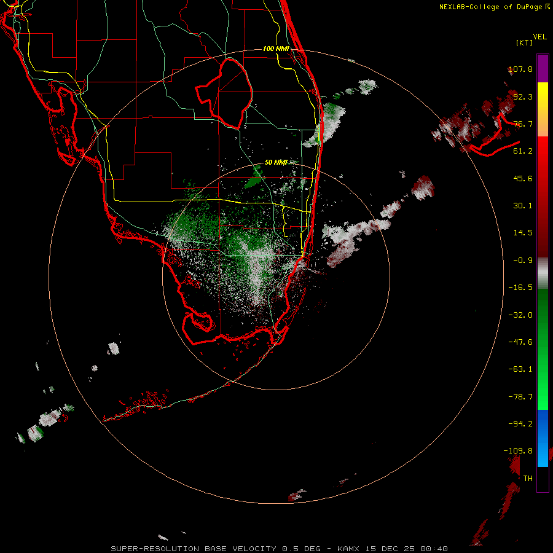Click the [KT] units label
553x553 pixels.
(524, 42)
